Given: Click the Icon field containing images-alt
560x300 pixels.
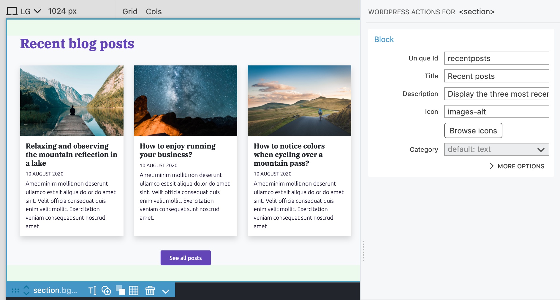Looking at the screenshot, I should click(x=496, y=111).
